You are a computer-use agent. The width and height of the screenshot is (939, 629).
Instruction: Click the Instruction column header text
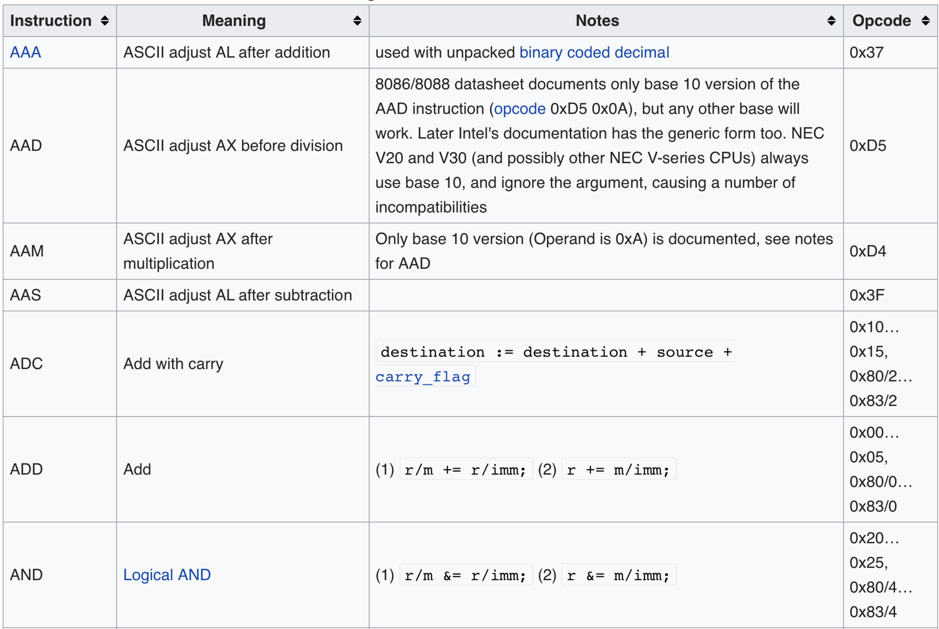pos(51,21)
